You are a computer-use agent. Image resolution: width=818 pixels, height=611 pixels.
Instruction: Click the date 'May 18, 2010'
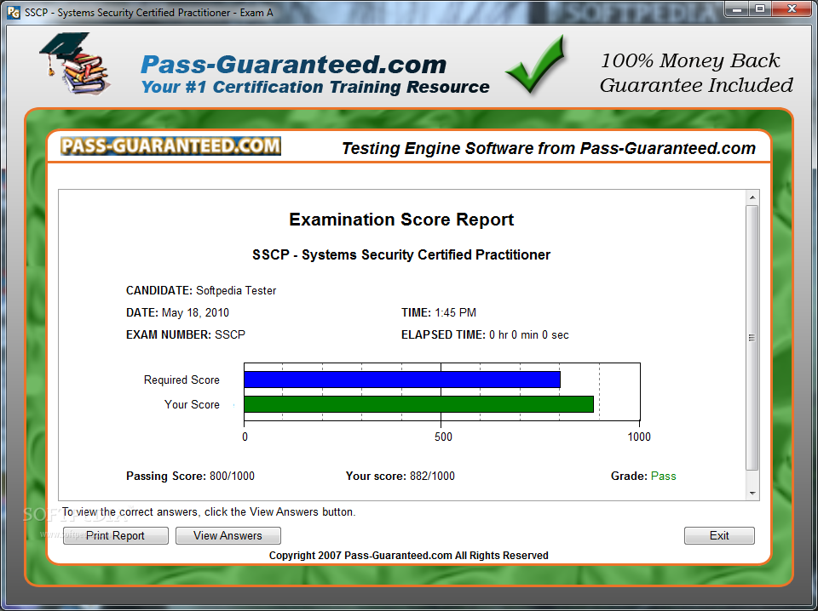(x=195, y=312)
